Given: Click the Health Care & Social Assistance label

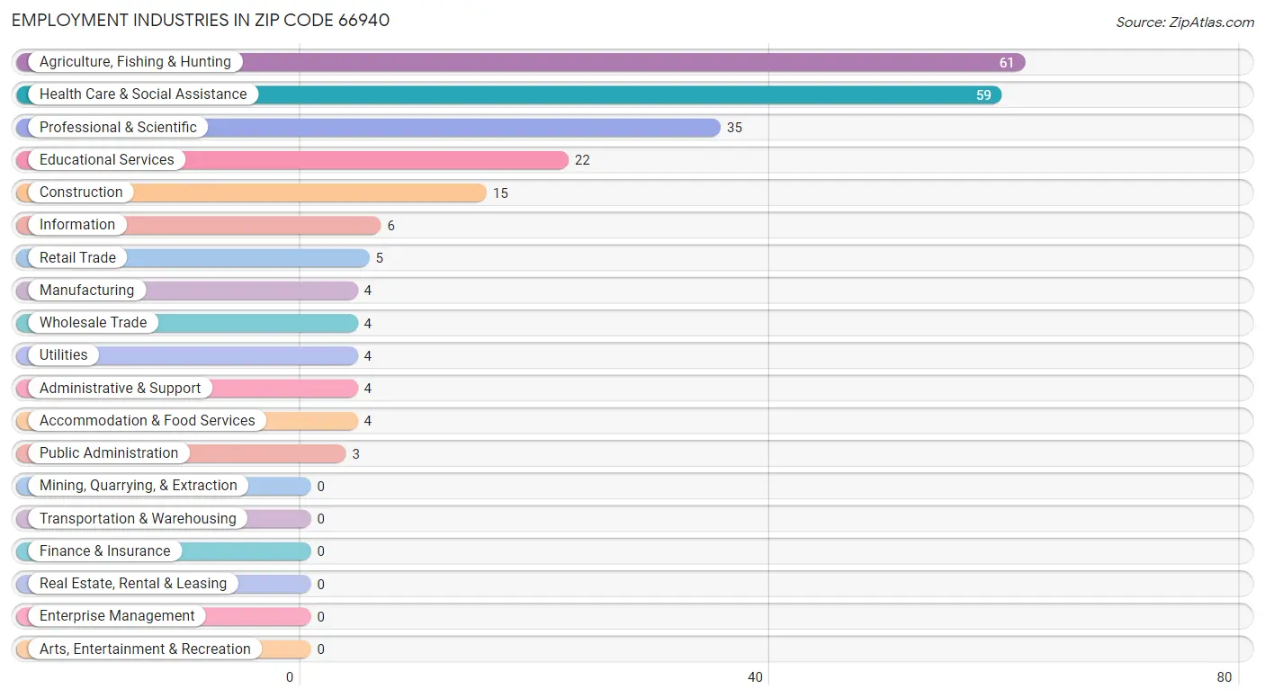Looking at the screenshot, I should (x=143, y=94).
